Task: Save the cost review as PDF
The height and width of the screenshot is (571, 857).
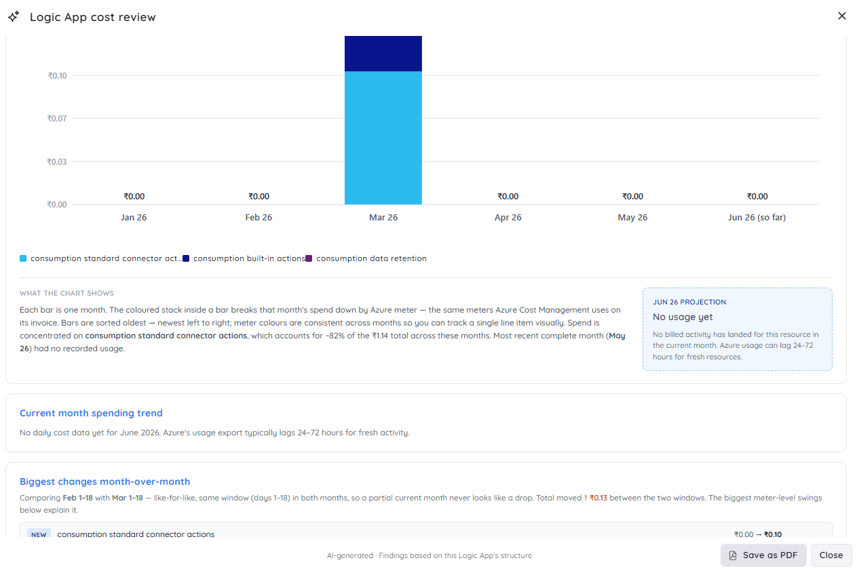Action: pos(763,555)
